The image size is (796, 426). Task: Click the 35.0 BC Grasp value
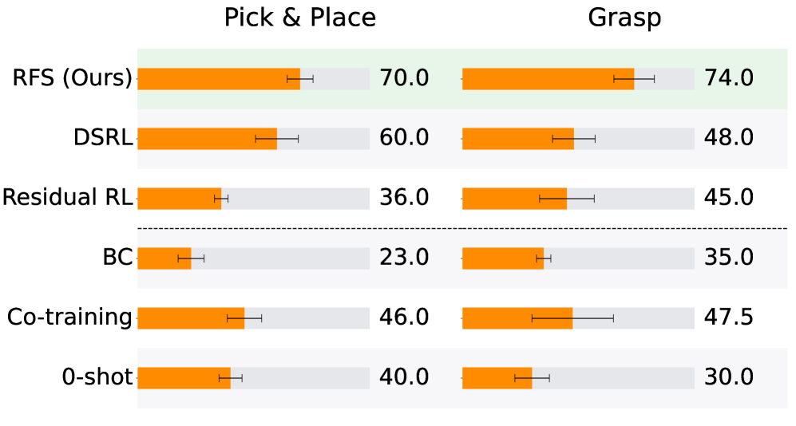coord(729,258)
